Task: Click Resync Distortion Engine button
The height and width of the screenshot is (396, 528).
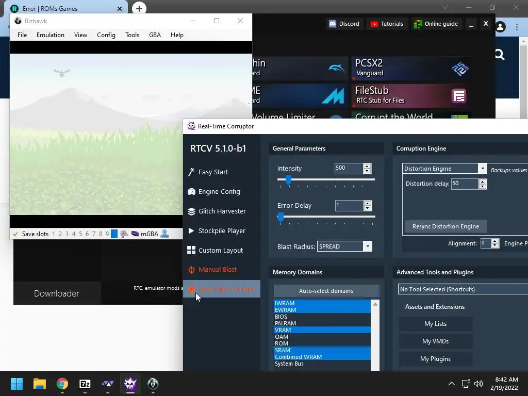Action: [x=445, y=226]
